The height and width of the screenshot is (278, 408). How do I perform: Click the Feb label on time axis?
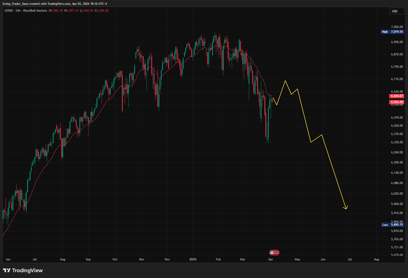(x=218, y=259)
